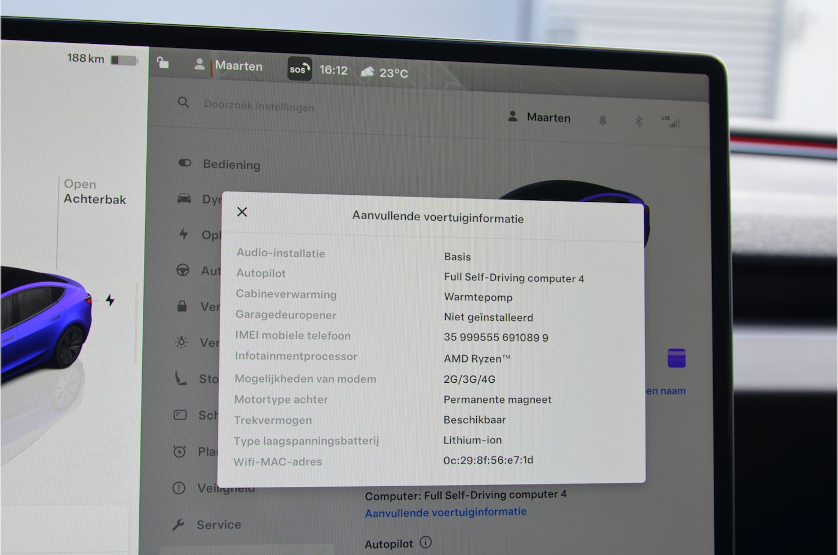Viewport: 838px width, 555px height.
Task: Tap the lock icon in status bar
Action: (163, 62)
